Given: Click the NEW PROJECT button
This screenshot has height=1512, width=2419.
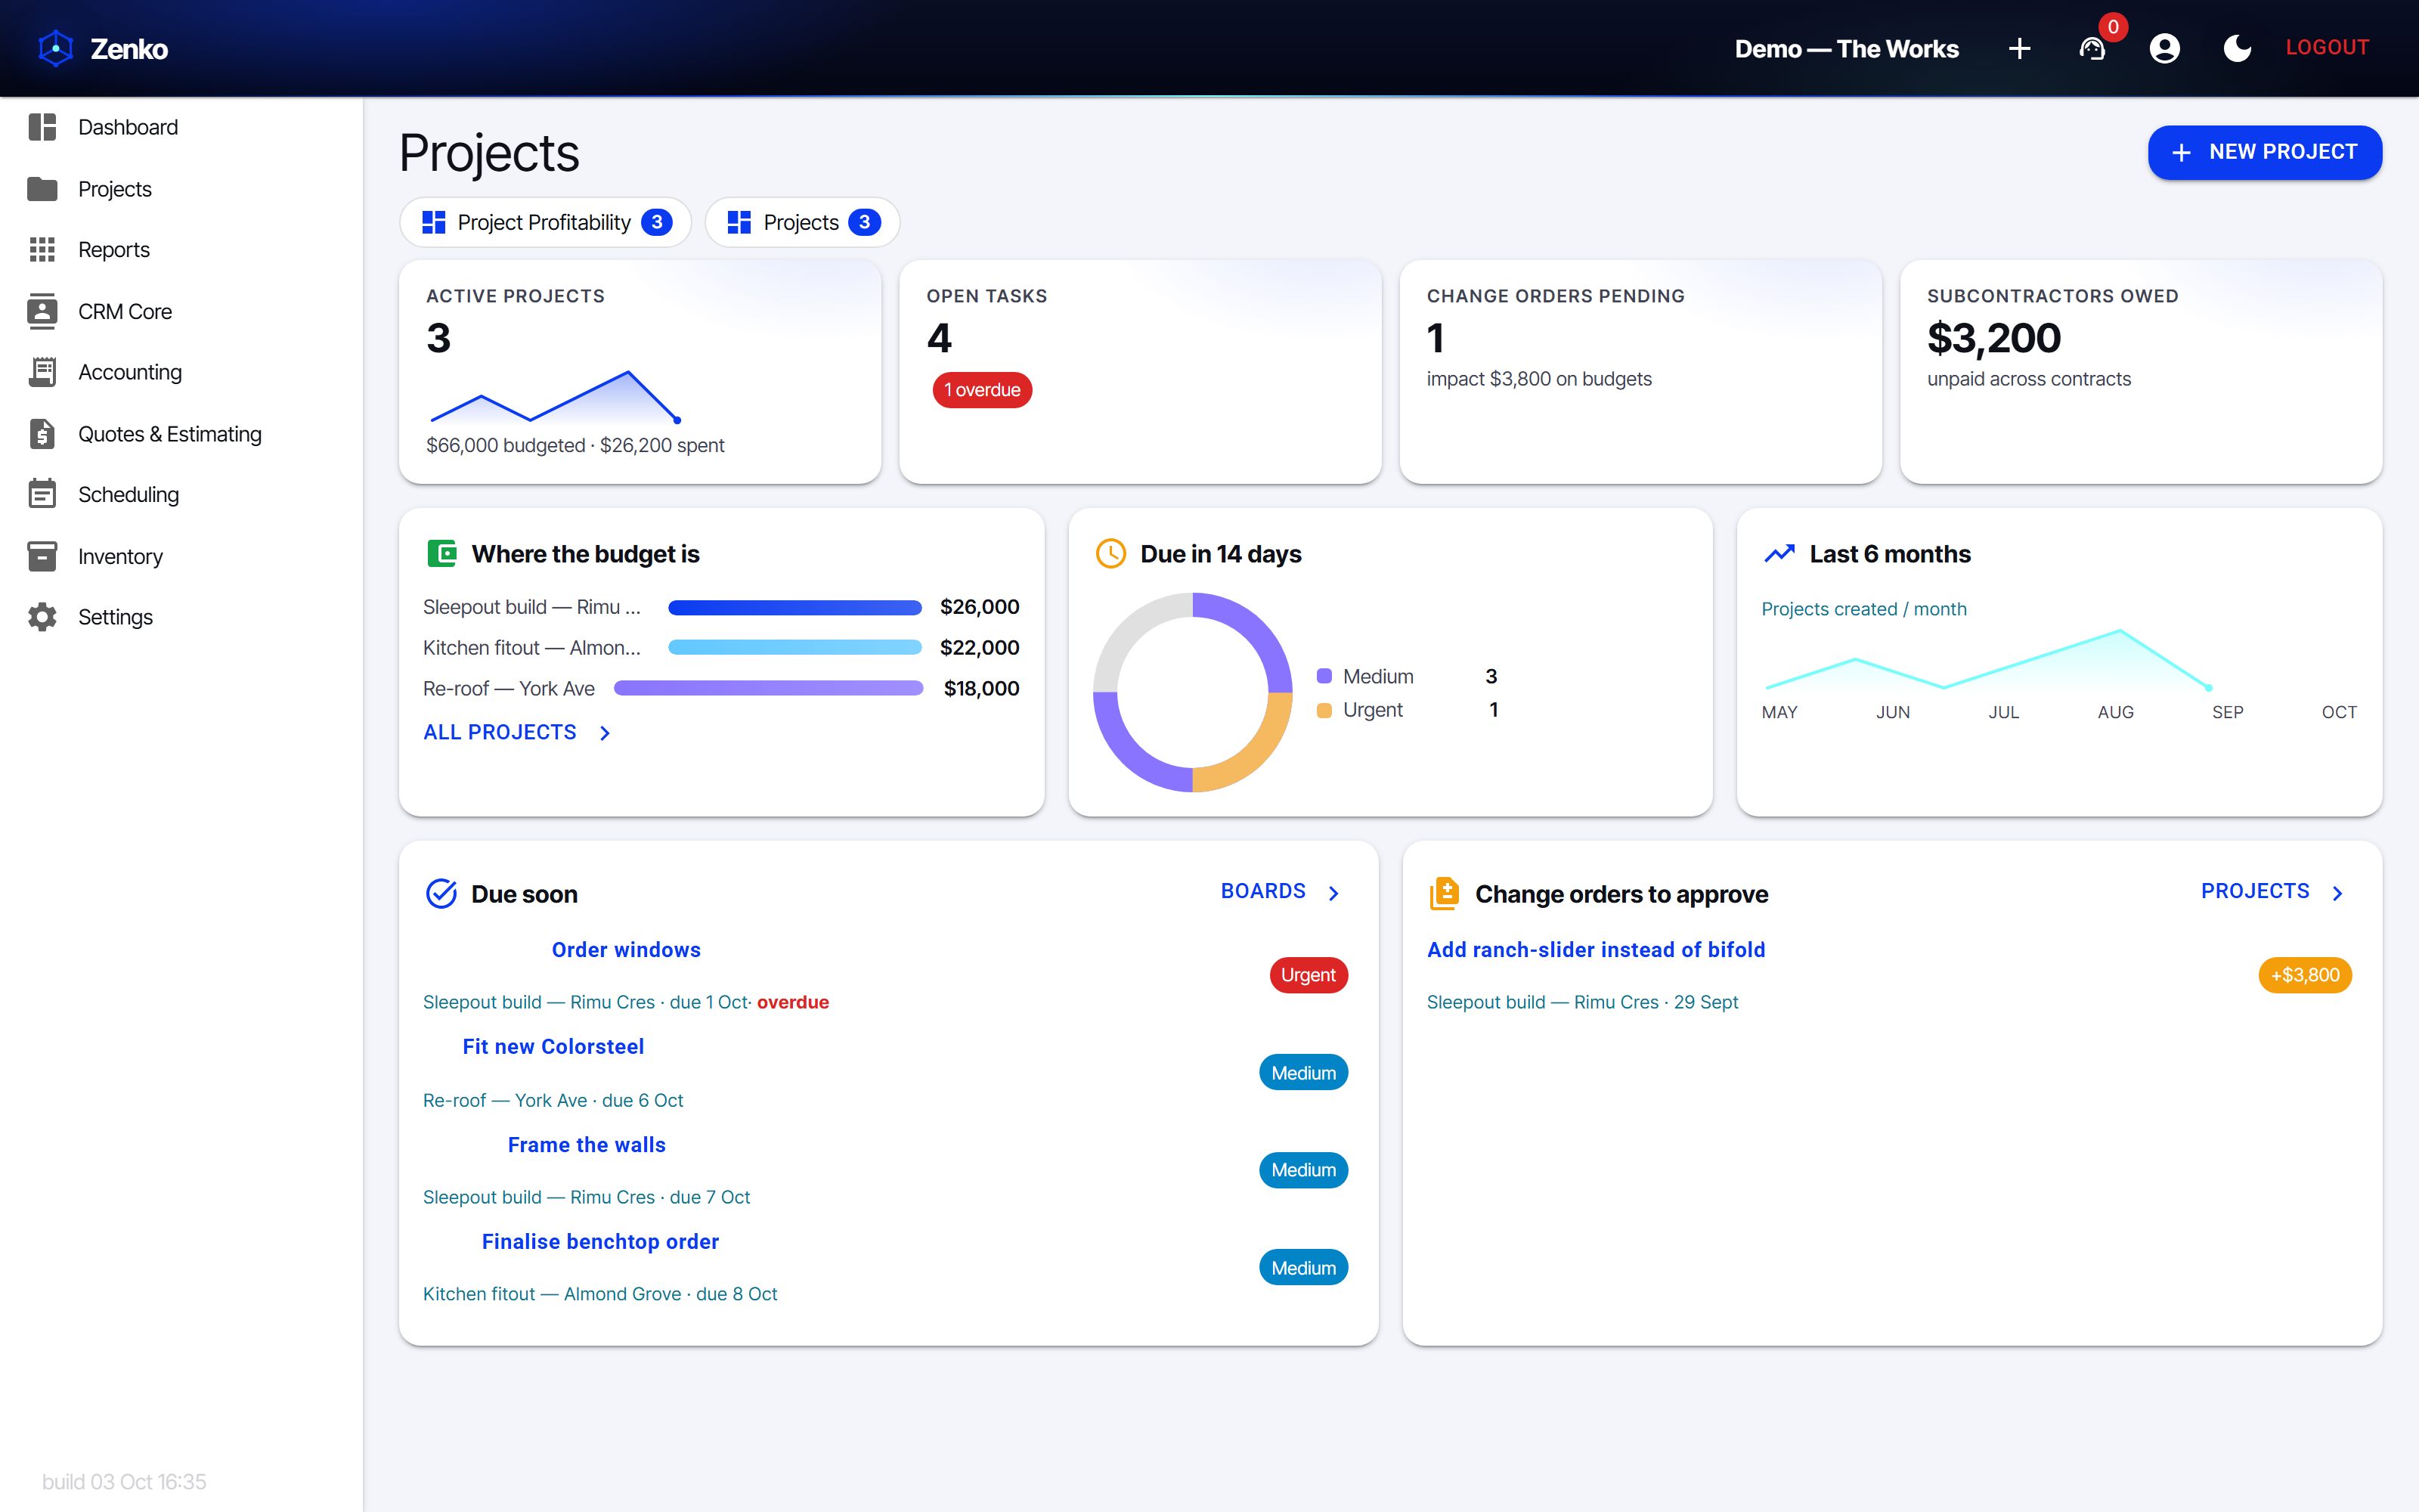Looking at the screenshot, I should click(x=2264, y=152).
